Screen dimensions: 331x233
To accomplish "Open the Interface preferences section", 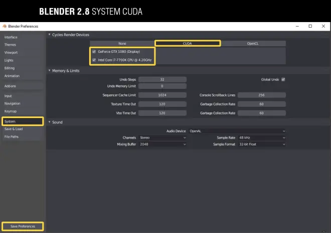I will (x=23, y=37).
